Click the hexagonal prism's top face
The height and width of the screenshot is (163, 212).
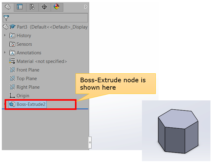pyautogui.click(x=178, y=118)
